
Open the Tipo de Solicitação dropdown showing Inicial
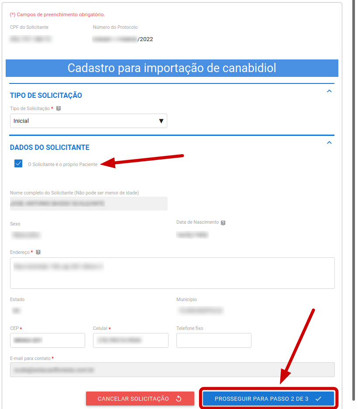[88, 121]
